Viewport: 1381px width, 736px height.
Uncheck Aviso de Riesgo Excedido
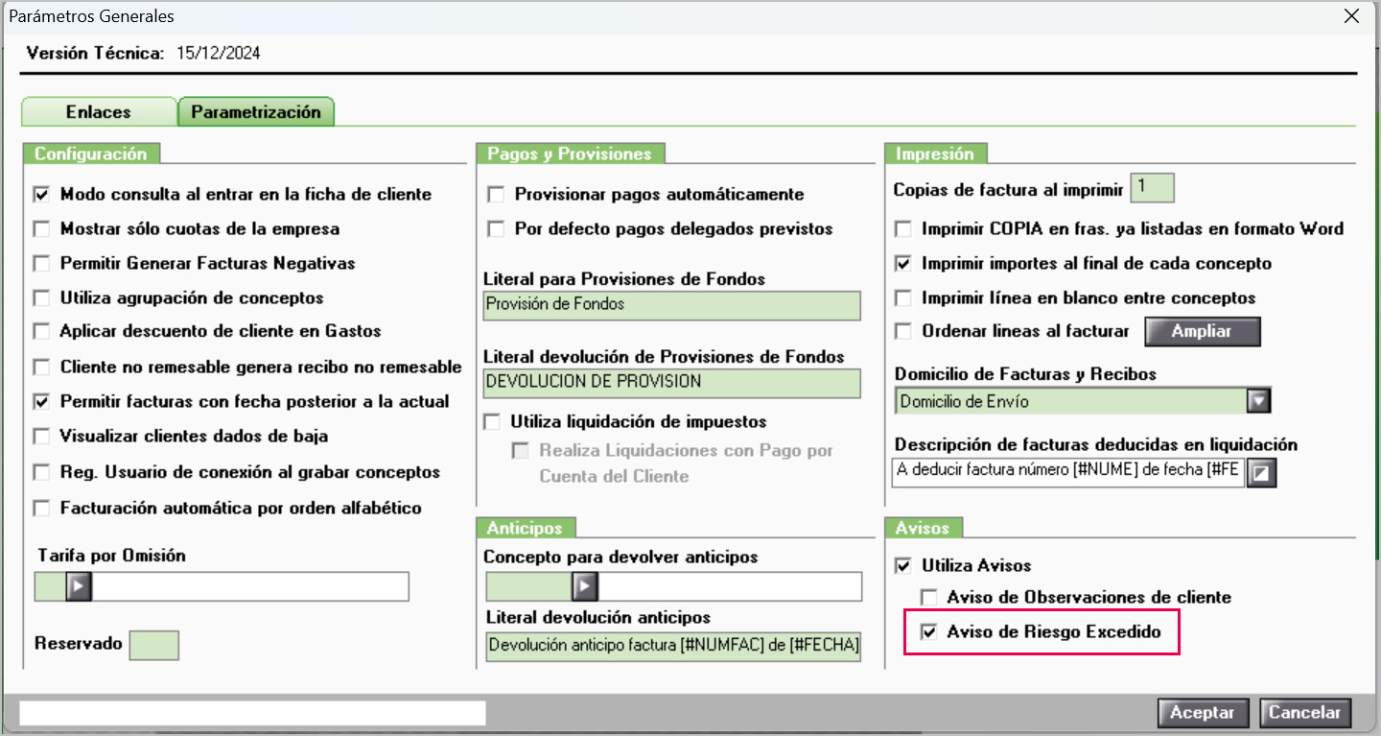click(x=927, y=632)
